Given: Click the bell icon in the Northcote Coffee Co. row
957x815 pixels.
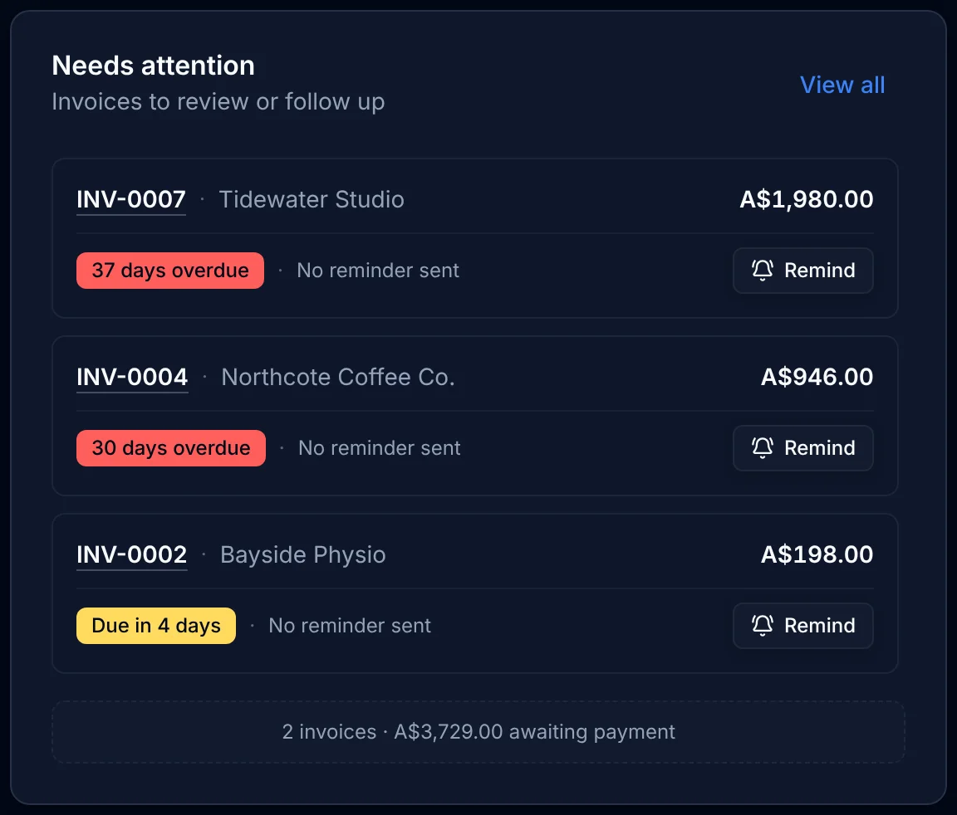Looking at the screenshot, I should click(763, 447).
